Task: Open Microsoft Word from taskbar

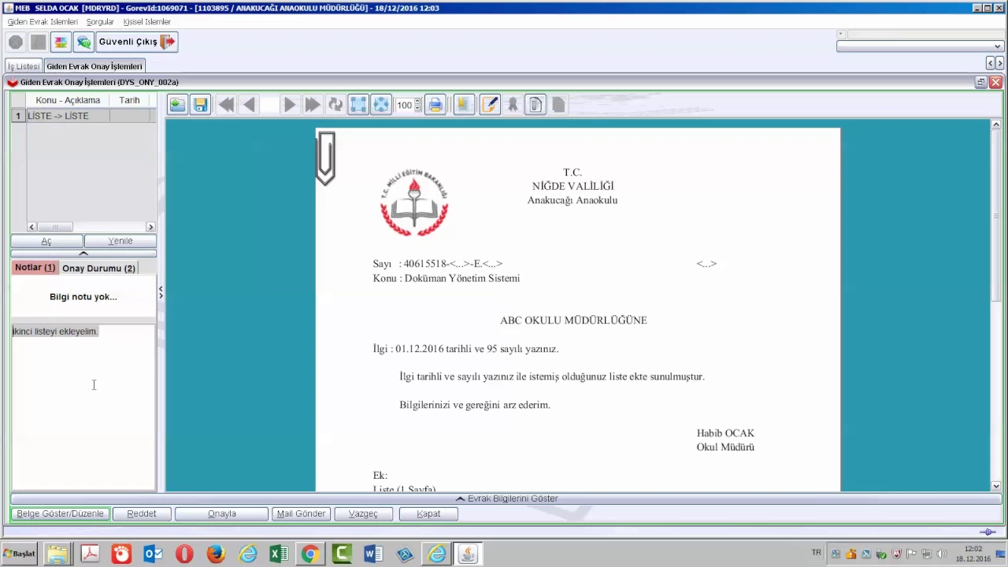Action: pos(373,554)
